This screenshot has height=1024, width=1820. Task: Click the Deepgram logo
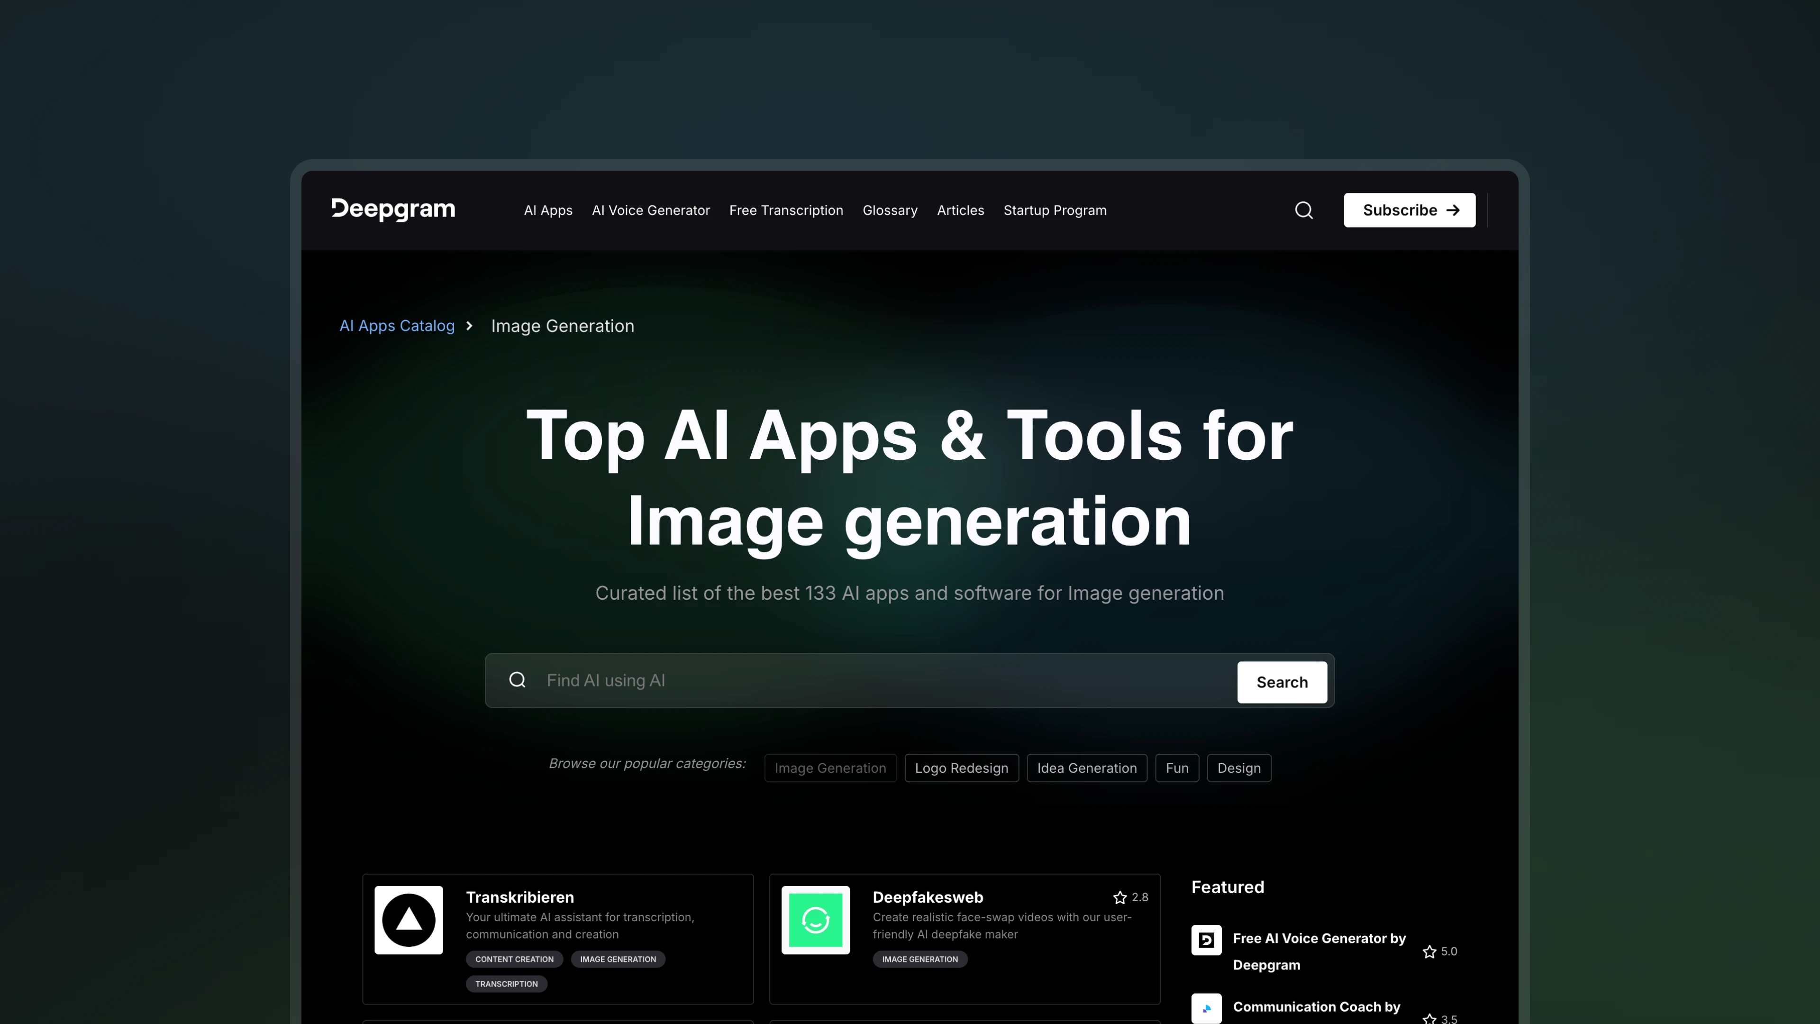point(393,210)
